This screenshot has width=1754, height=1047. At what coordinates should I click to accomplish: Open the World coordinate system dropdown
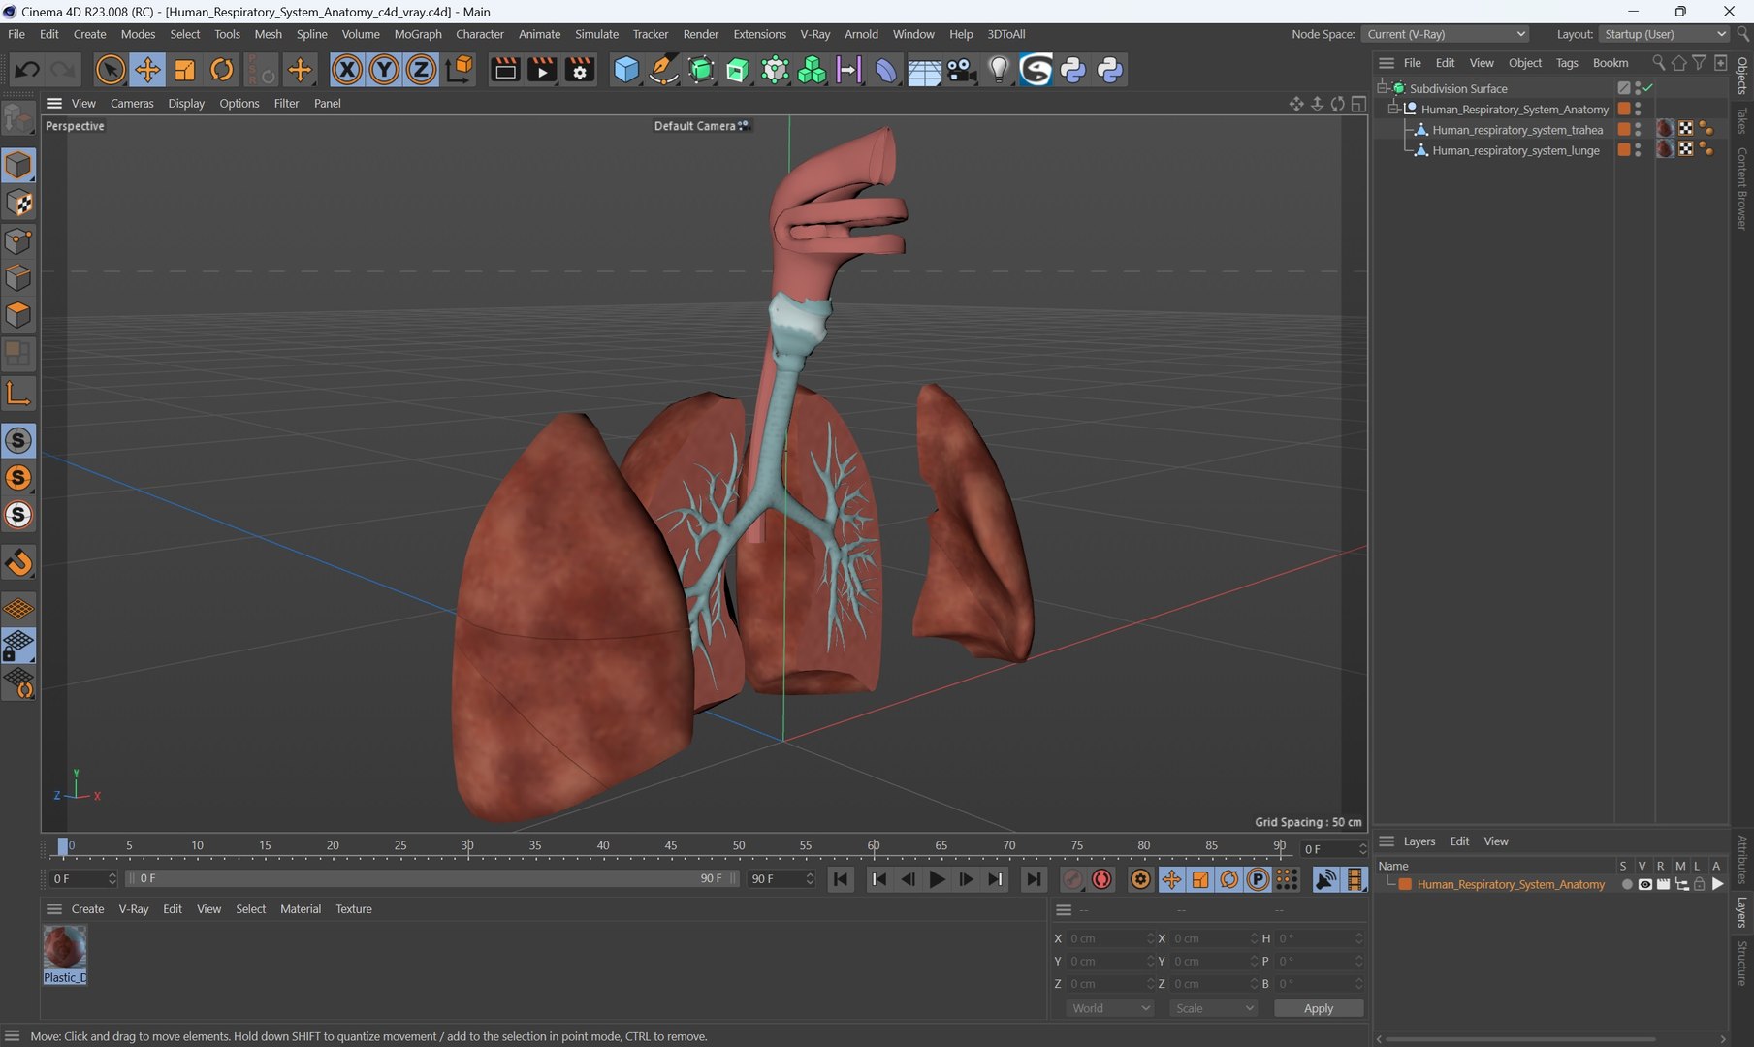point(1109,1008)
